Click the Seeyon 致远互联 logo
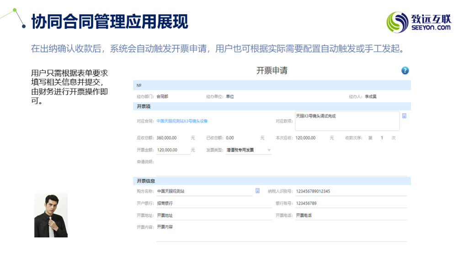 click(419, 21)
